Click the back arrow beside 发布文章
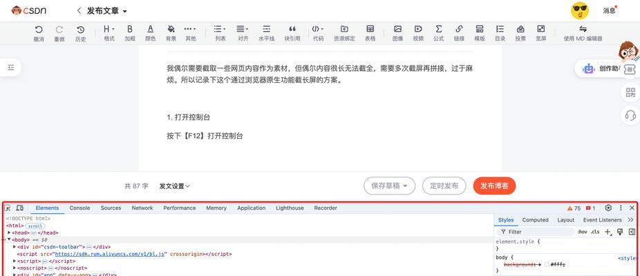The height and width of the screenshot is (276, 640). click(x=79, y=10)
